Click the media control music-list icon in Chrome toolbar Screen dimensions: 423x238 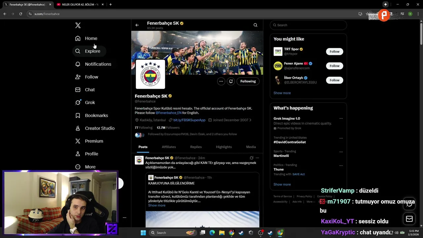(402, 14)
